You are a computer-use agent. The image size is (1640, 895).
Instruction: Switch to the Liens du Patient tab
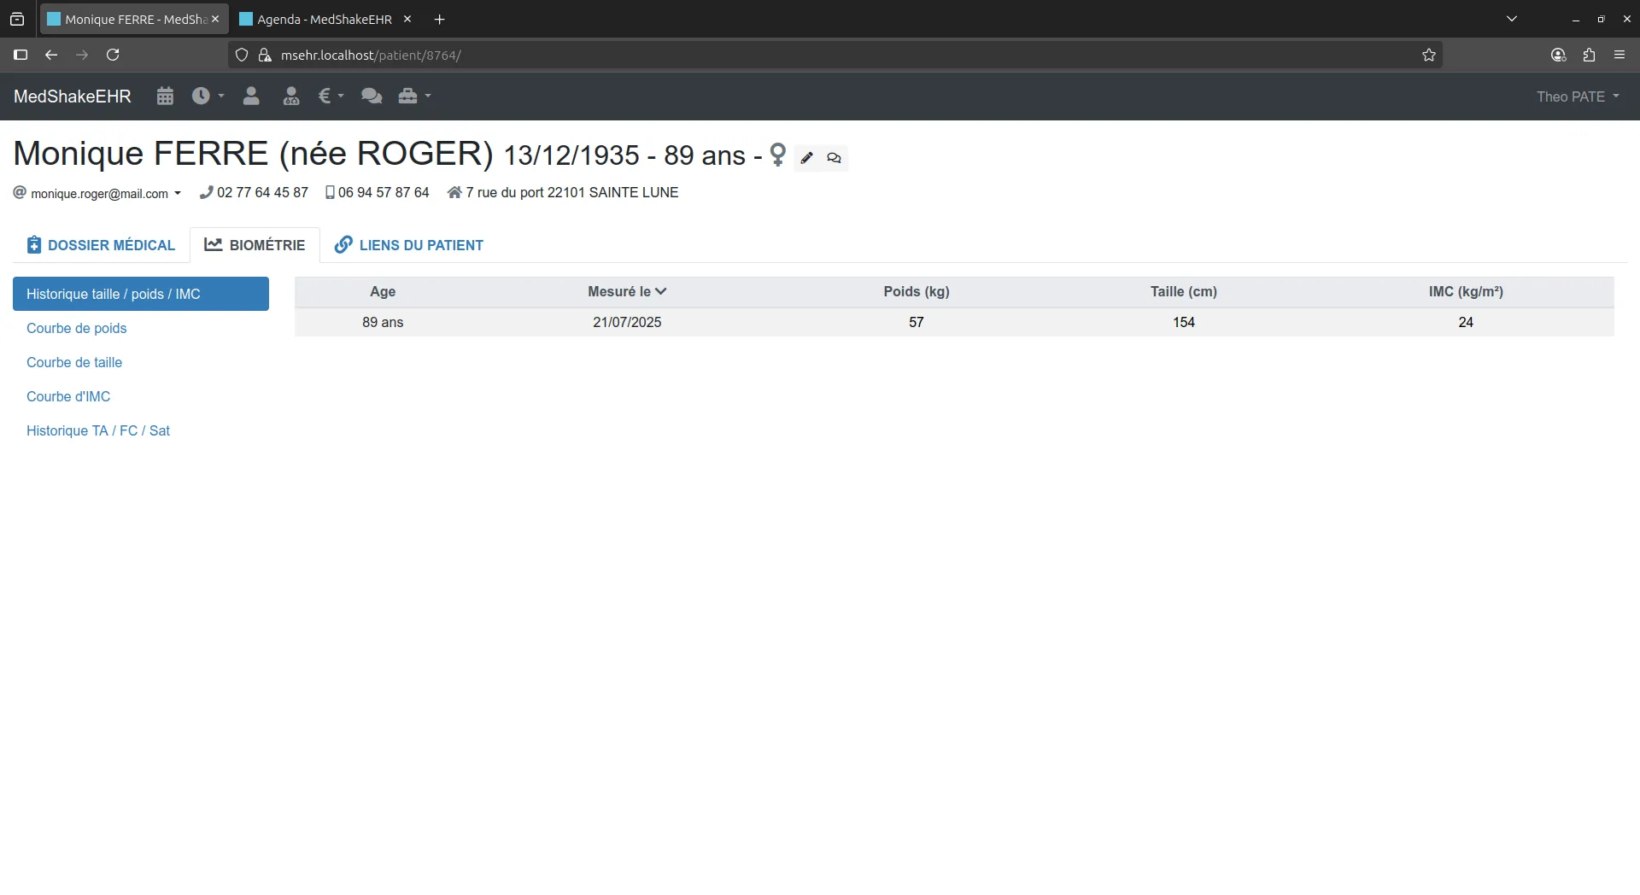tap(409, 245)
